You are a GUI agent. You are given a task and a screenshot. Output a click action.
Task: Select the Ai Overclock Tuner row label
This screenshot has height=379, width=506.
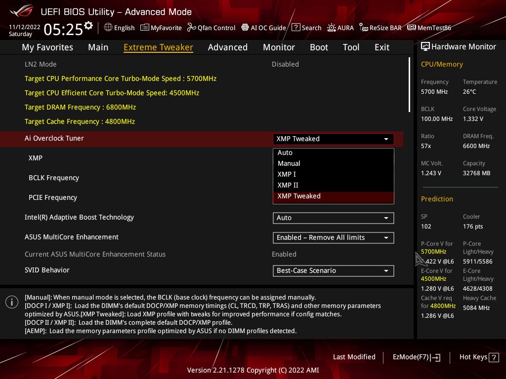54,138
